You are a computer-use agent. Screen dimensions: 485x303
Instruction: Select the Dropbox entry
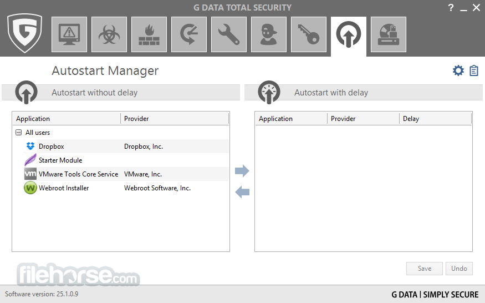pos(121,147)
